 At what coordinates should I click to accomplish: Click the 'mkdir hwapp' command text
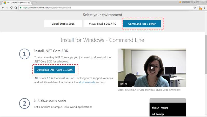point(160,108)
